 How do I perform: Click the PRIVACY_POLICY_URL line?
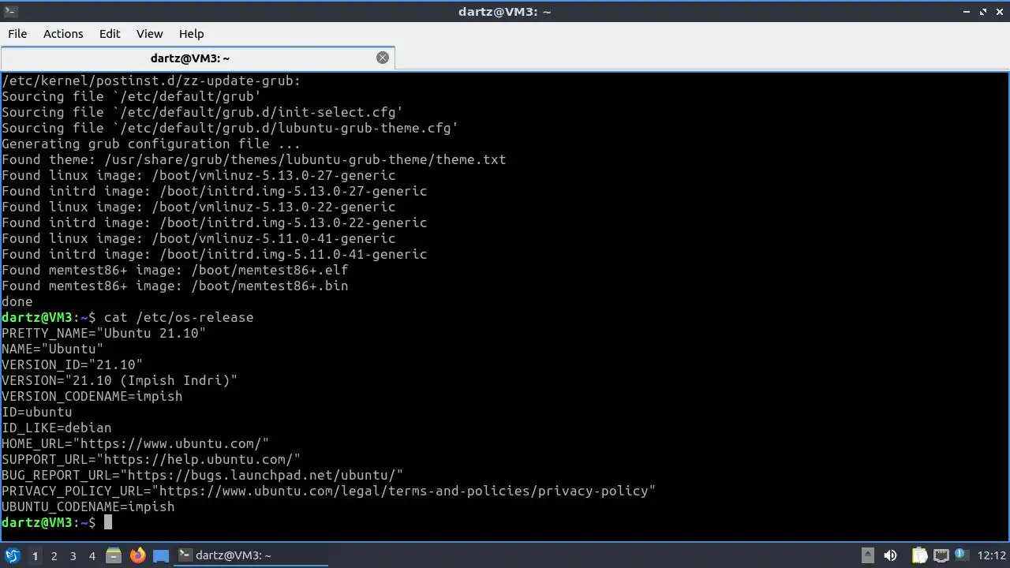tap(328, 491)
